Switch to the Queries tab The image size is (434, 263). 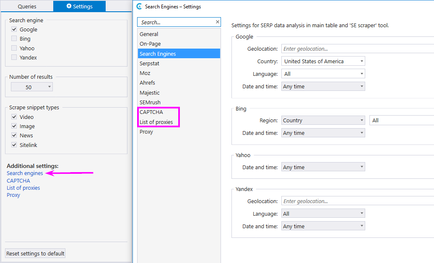click(x=27, y=6)
